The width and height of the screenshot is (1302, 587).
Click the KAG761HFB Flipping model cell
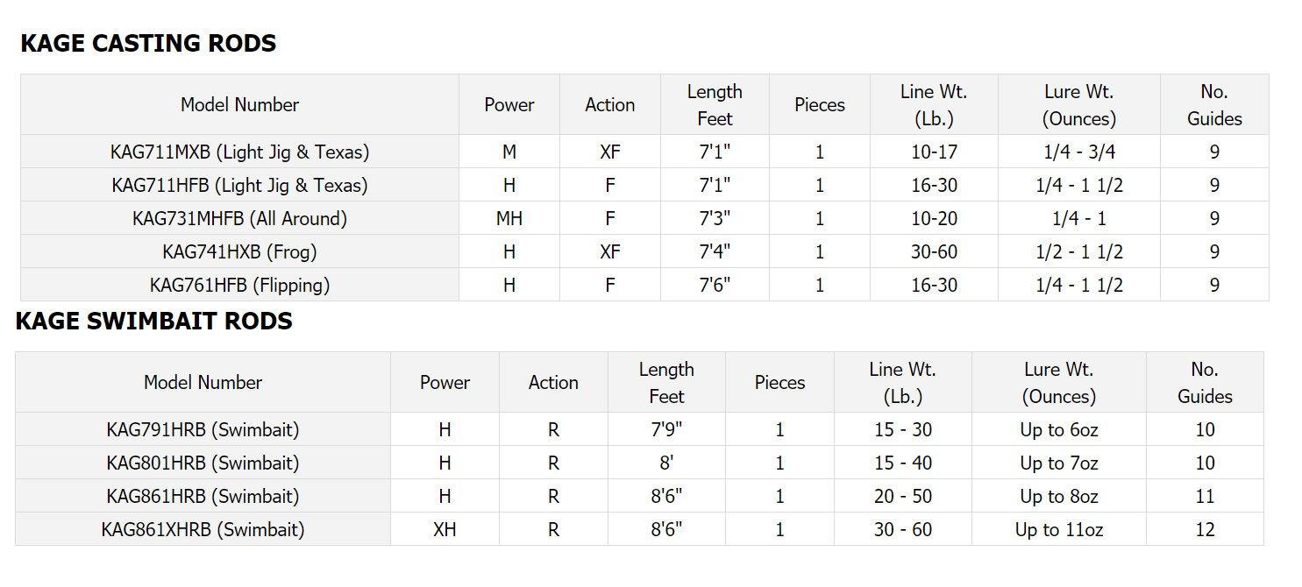[x=239, y=285]
